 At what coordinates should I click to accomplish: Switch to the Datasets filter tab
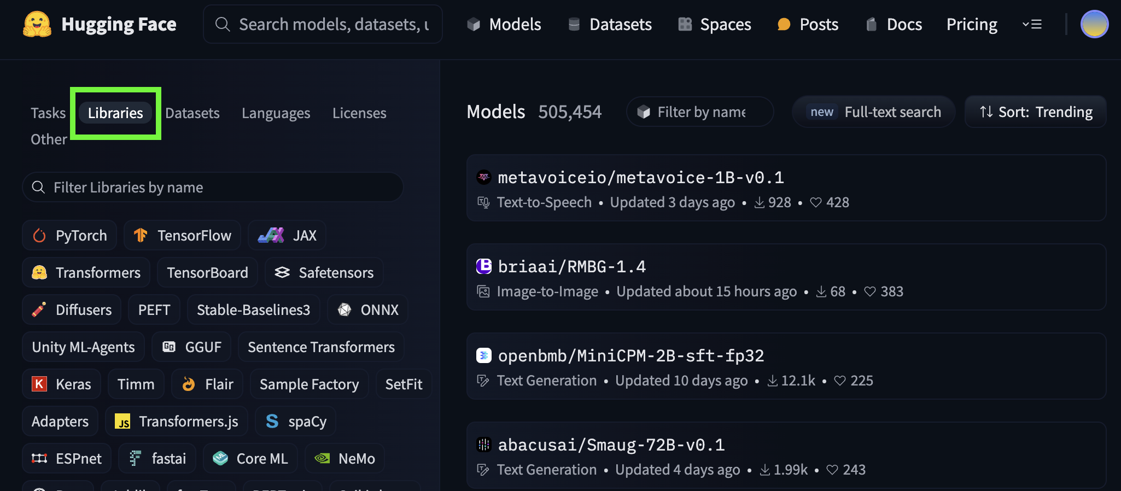(x=192, y=113)
